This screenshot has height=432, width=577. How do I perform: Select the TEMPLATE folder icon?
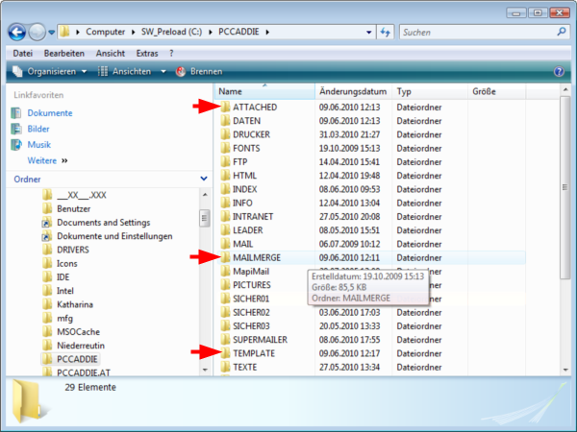point(225,353)
